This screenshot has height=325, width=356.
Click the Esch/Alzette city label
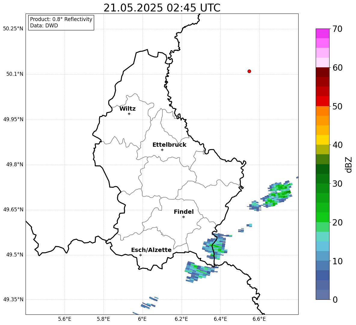[x=151, y=250]
